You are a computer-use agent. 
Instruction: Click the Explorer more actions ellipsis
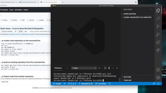(x=151, y=10)
